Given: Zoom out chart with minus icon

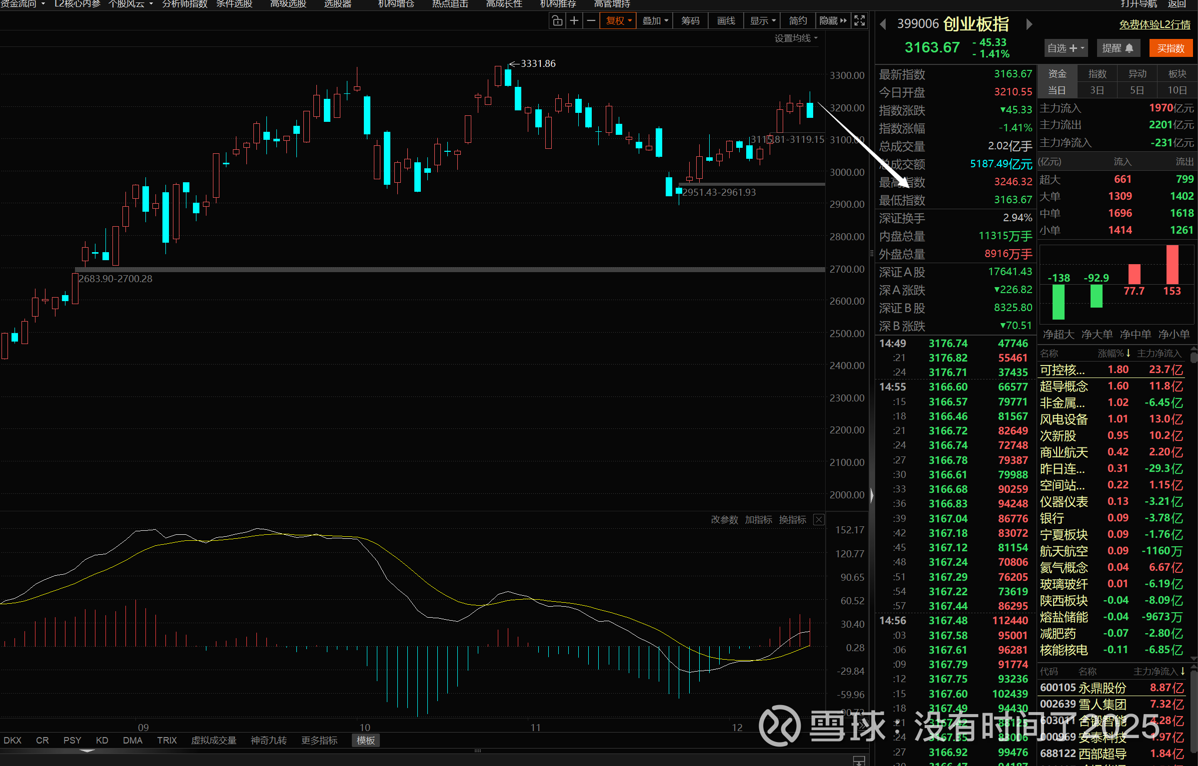Looking at the screenshot, I should coord(591,20).
